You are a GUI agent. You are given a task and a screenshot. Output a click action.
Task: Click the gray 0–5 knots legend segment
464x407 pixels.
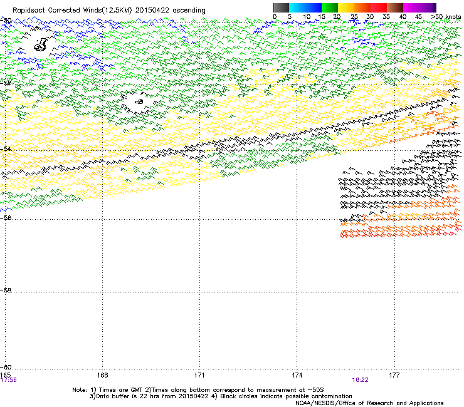281,8
